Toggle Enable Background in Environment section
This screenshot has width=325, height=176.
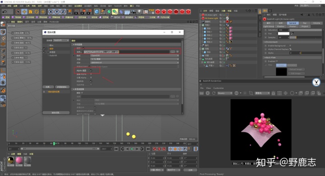tap(290, 46)
